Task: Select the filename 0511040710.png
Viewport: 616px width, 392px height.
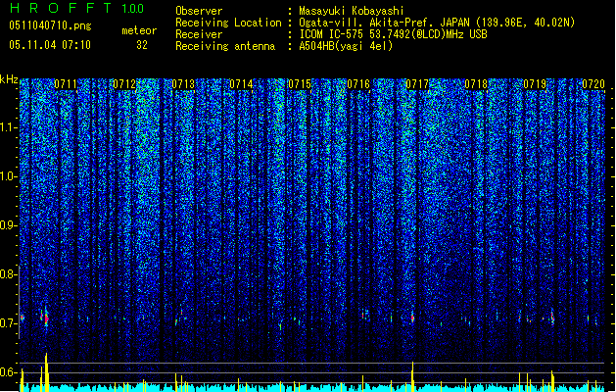Action: pyautogui.click(x=50, y=25)
